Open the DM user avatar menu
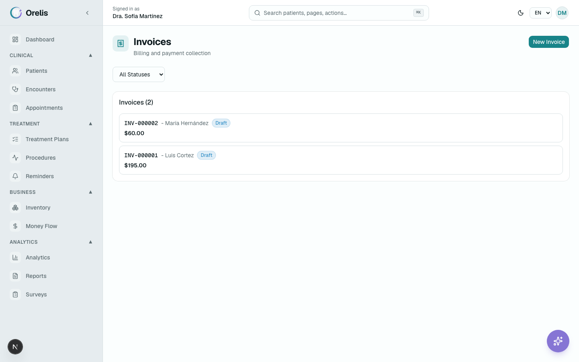Screen dimensions: 579x362 pos(562,13)
